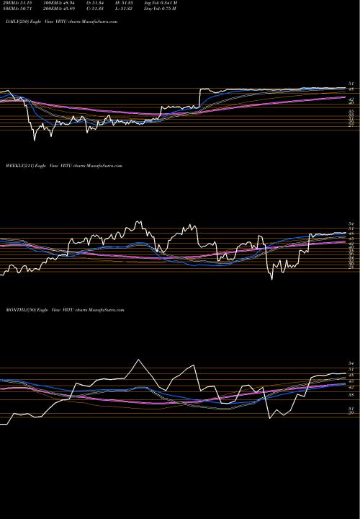The image size is (360, 519).
Task: Click the 20EMA value at top
Action: (x=17, y=3)
